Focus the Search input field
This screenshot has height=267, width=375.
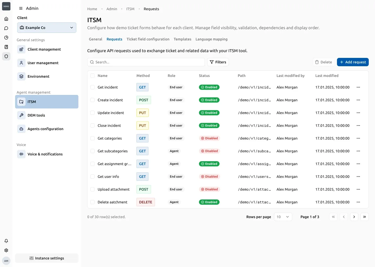click(146, 62)
